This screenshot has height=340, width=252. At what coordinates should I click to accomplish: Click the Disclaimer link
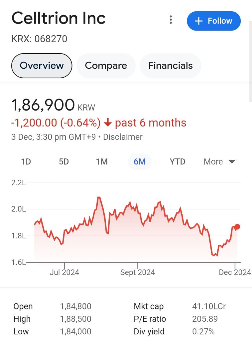click(123, 137)
